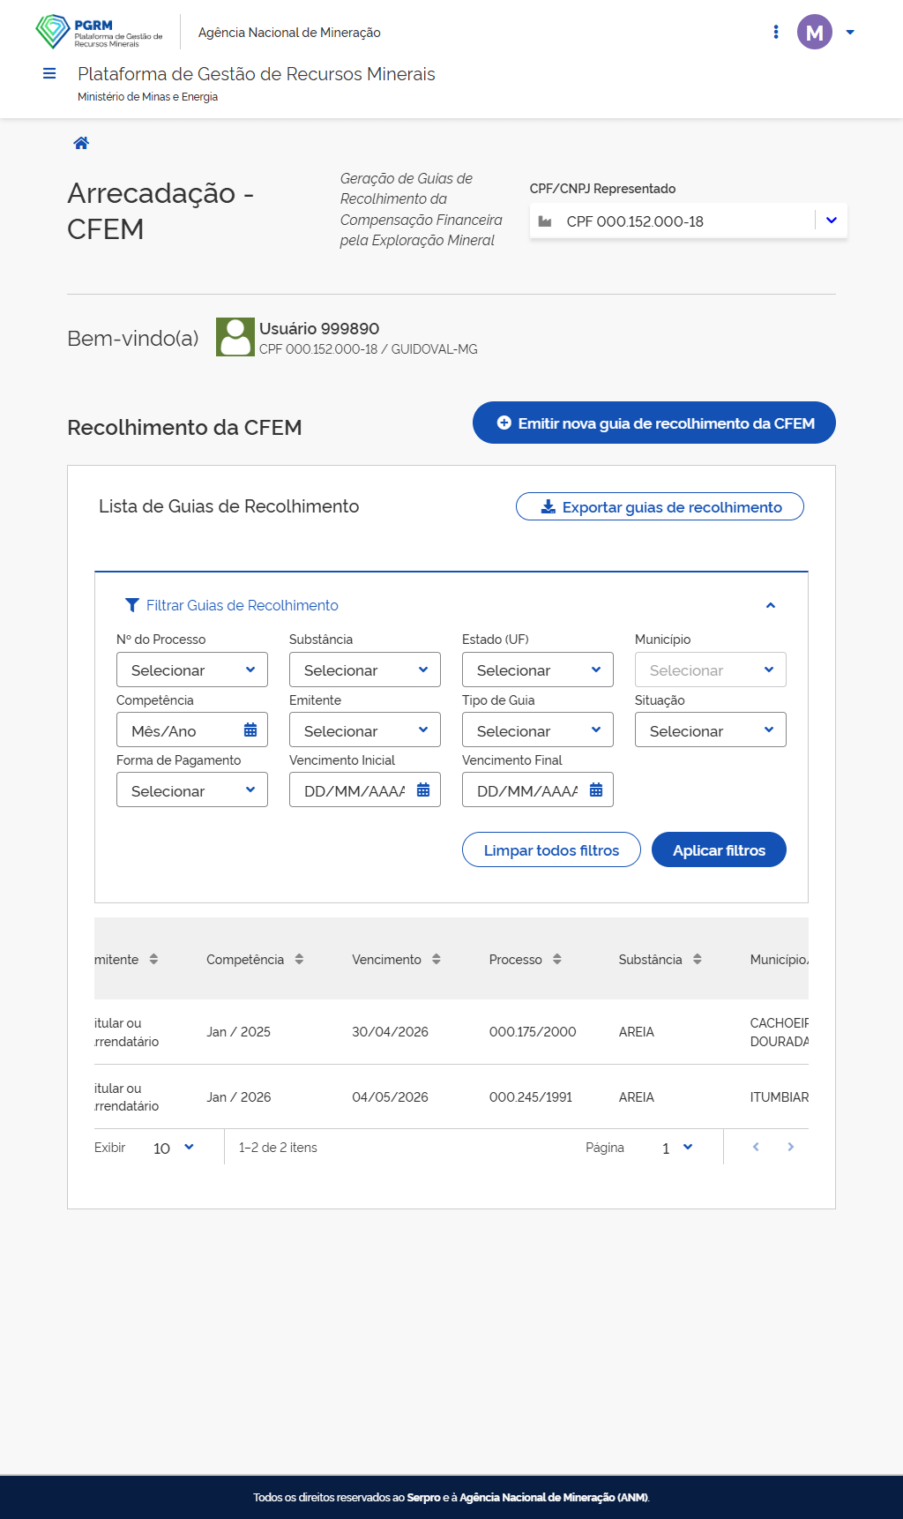Open the Município filter dropdown

coord(711,670)
